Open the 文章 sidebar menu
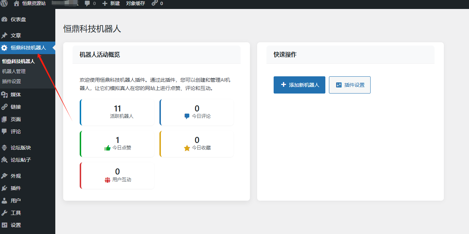Viewport: 469px width, 234px height. 28,35
